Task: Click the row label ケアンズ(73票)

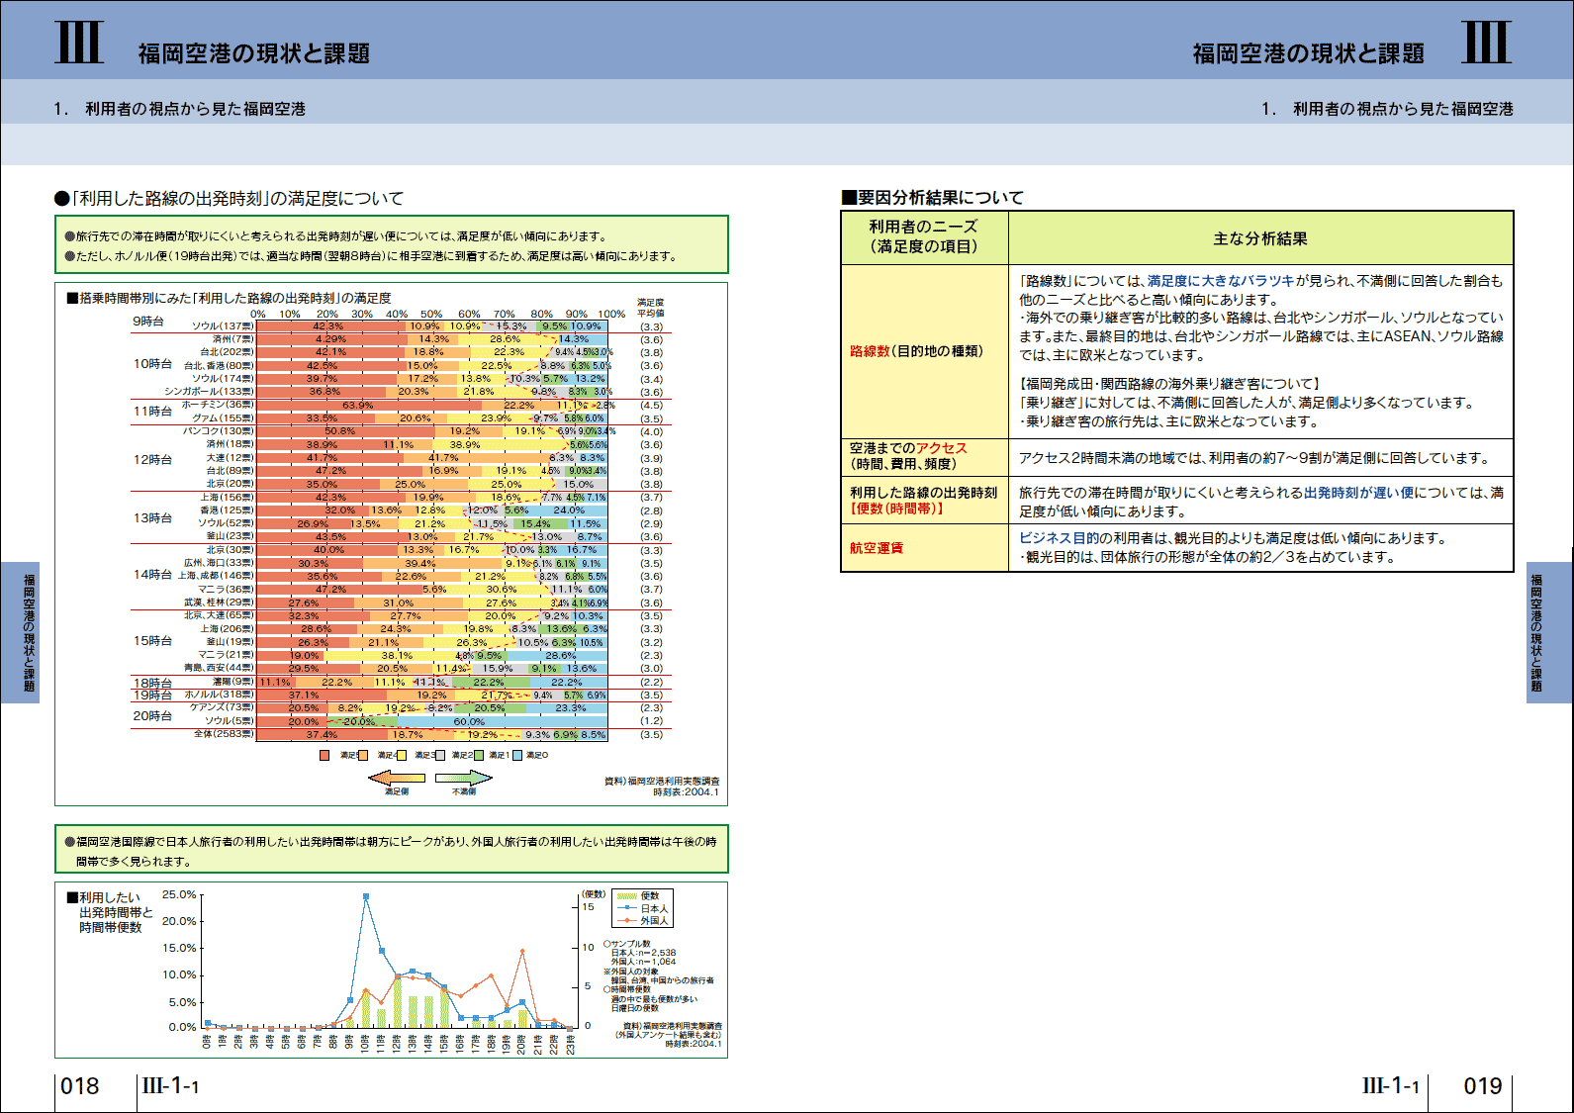Action: click(222, 707)
